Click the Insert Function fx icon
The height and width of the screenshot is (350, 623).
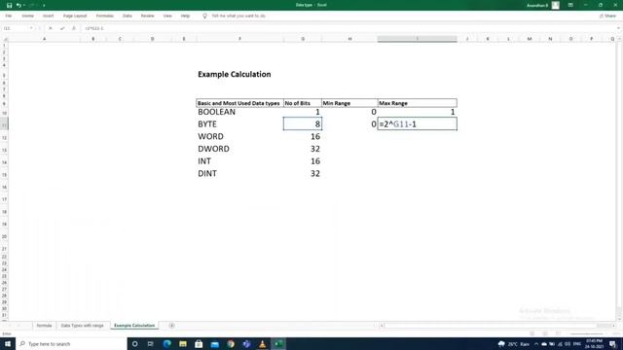point(74,28)
